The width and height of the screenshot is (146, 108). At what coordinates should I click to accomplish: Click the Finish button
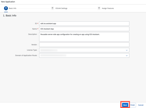pos(133,105)
